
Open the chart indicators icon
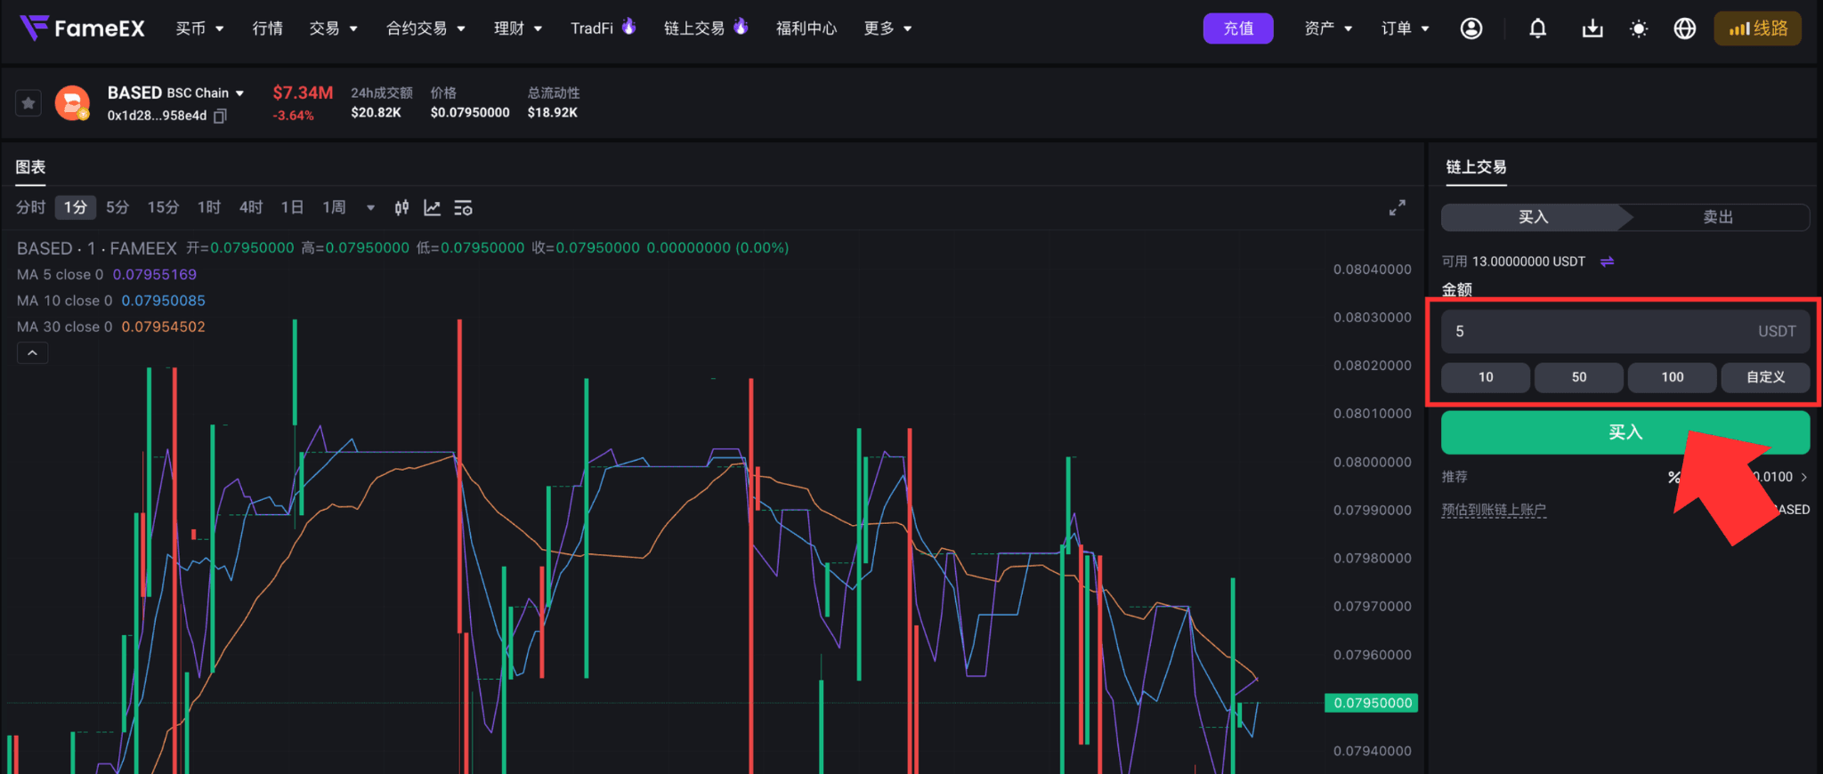click(x=433, y=207)
